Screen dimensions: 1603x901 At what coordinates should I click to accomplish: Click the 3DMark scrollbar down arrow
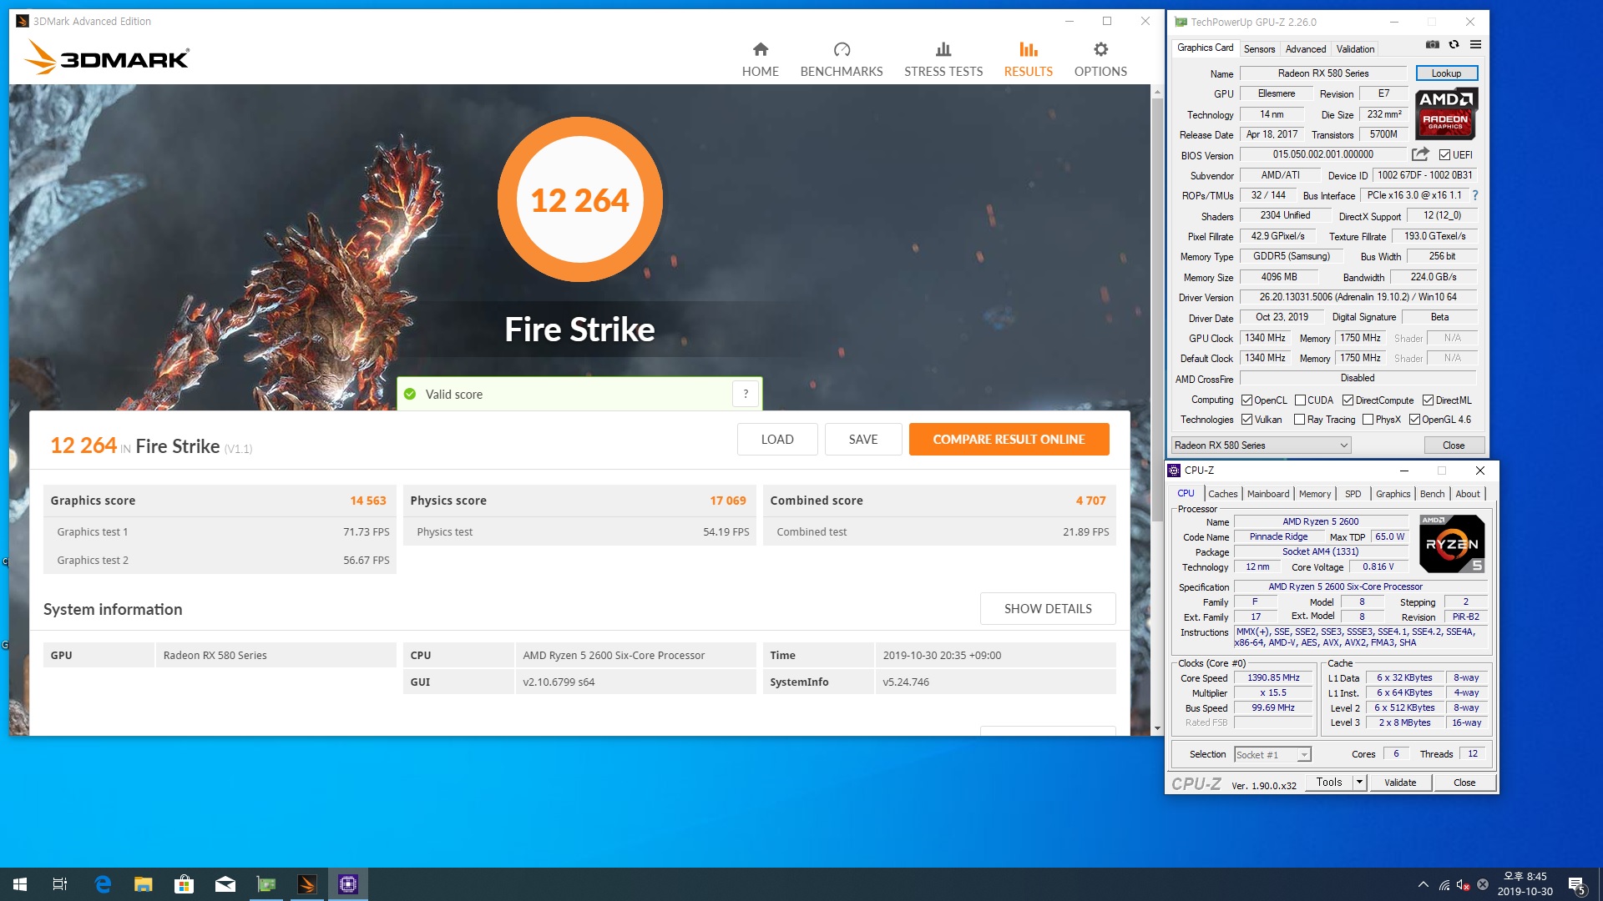click(1157, 728)
